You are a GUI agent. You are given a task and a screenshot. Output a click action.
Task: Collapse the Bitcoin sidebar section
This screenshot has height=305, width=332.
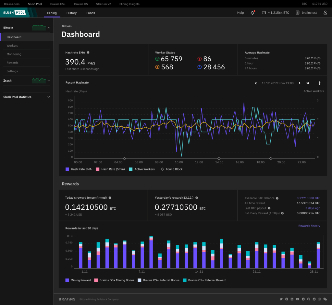coord(48,28)
